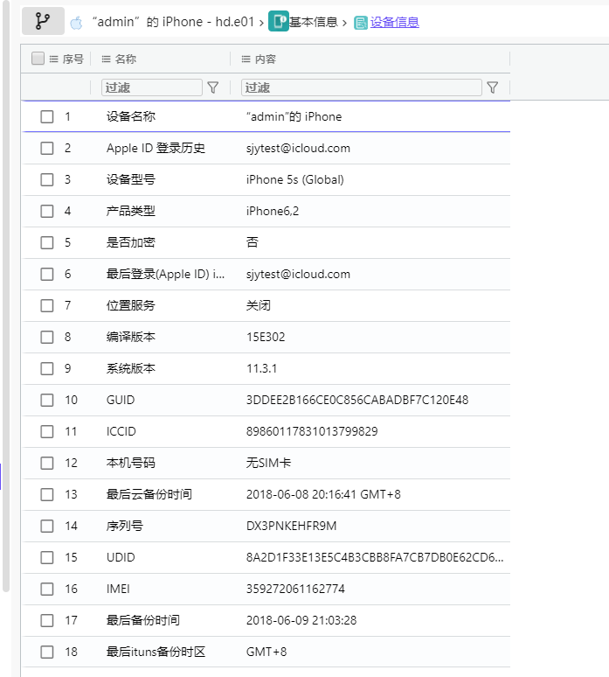Click the 设备信息 document icon
The image size is (609, 677).
pos(361,23)
